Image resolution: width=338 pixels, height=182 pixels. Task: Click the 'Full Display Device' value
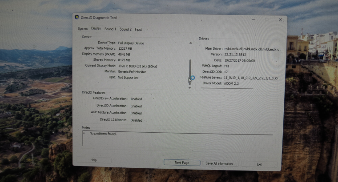click(x=131, y=43)
